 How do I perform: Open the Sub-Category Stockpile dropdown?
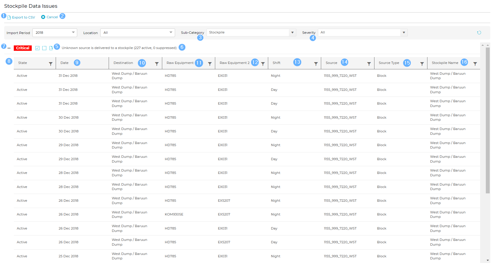point(251,33)
